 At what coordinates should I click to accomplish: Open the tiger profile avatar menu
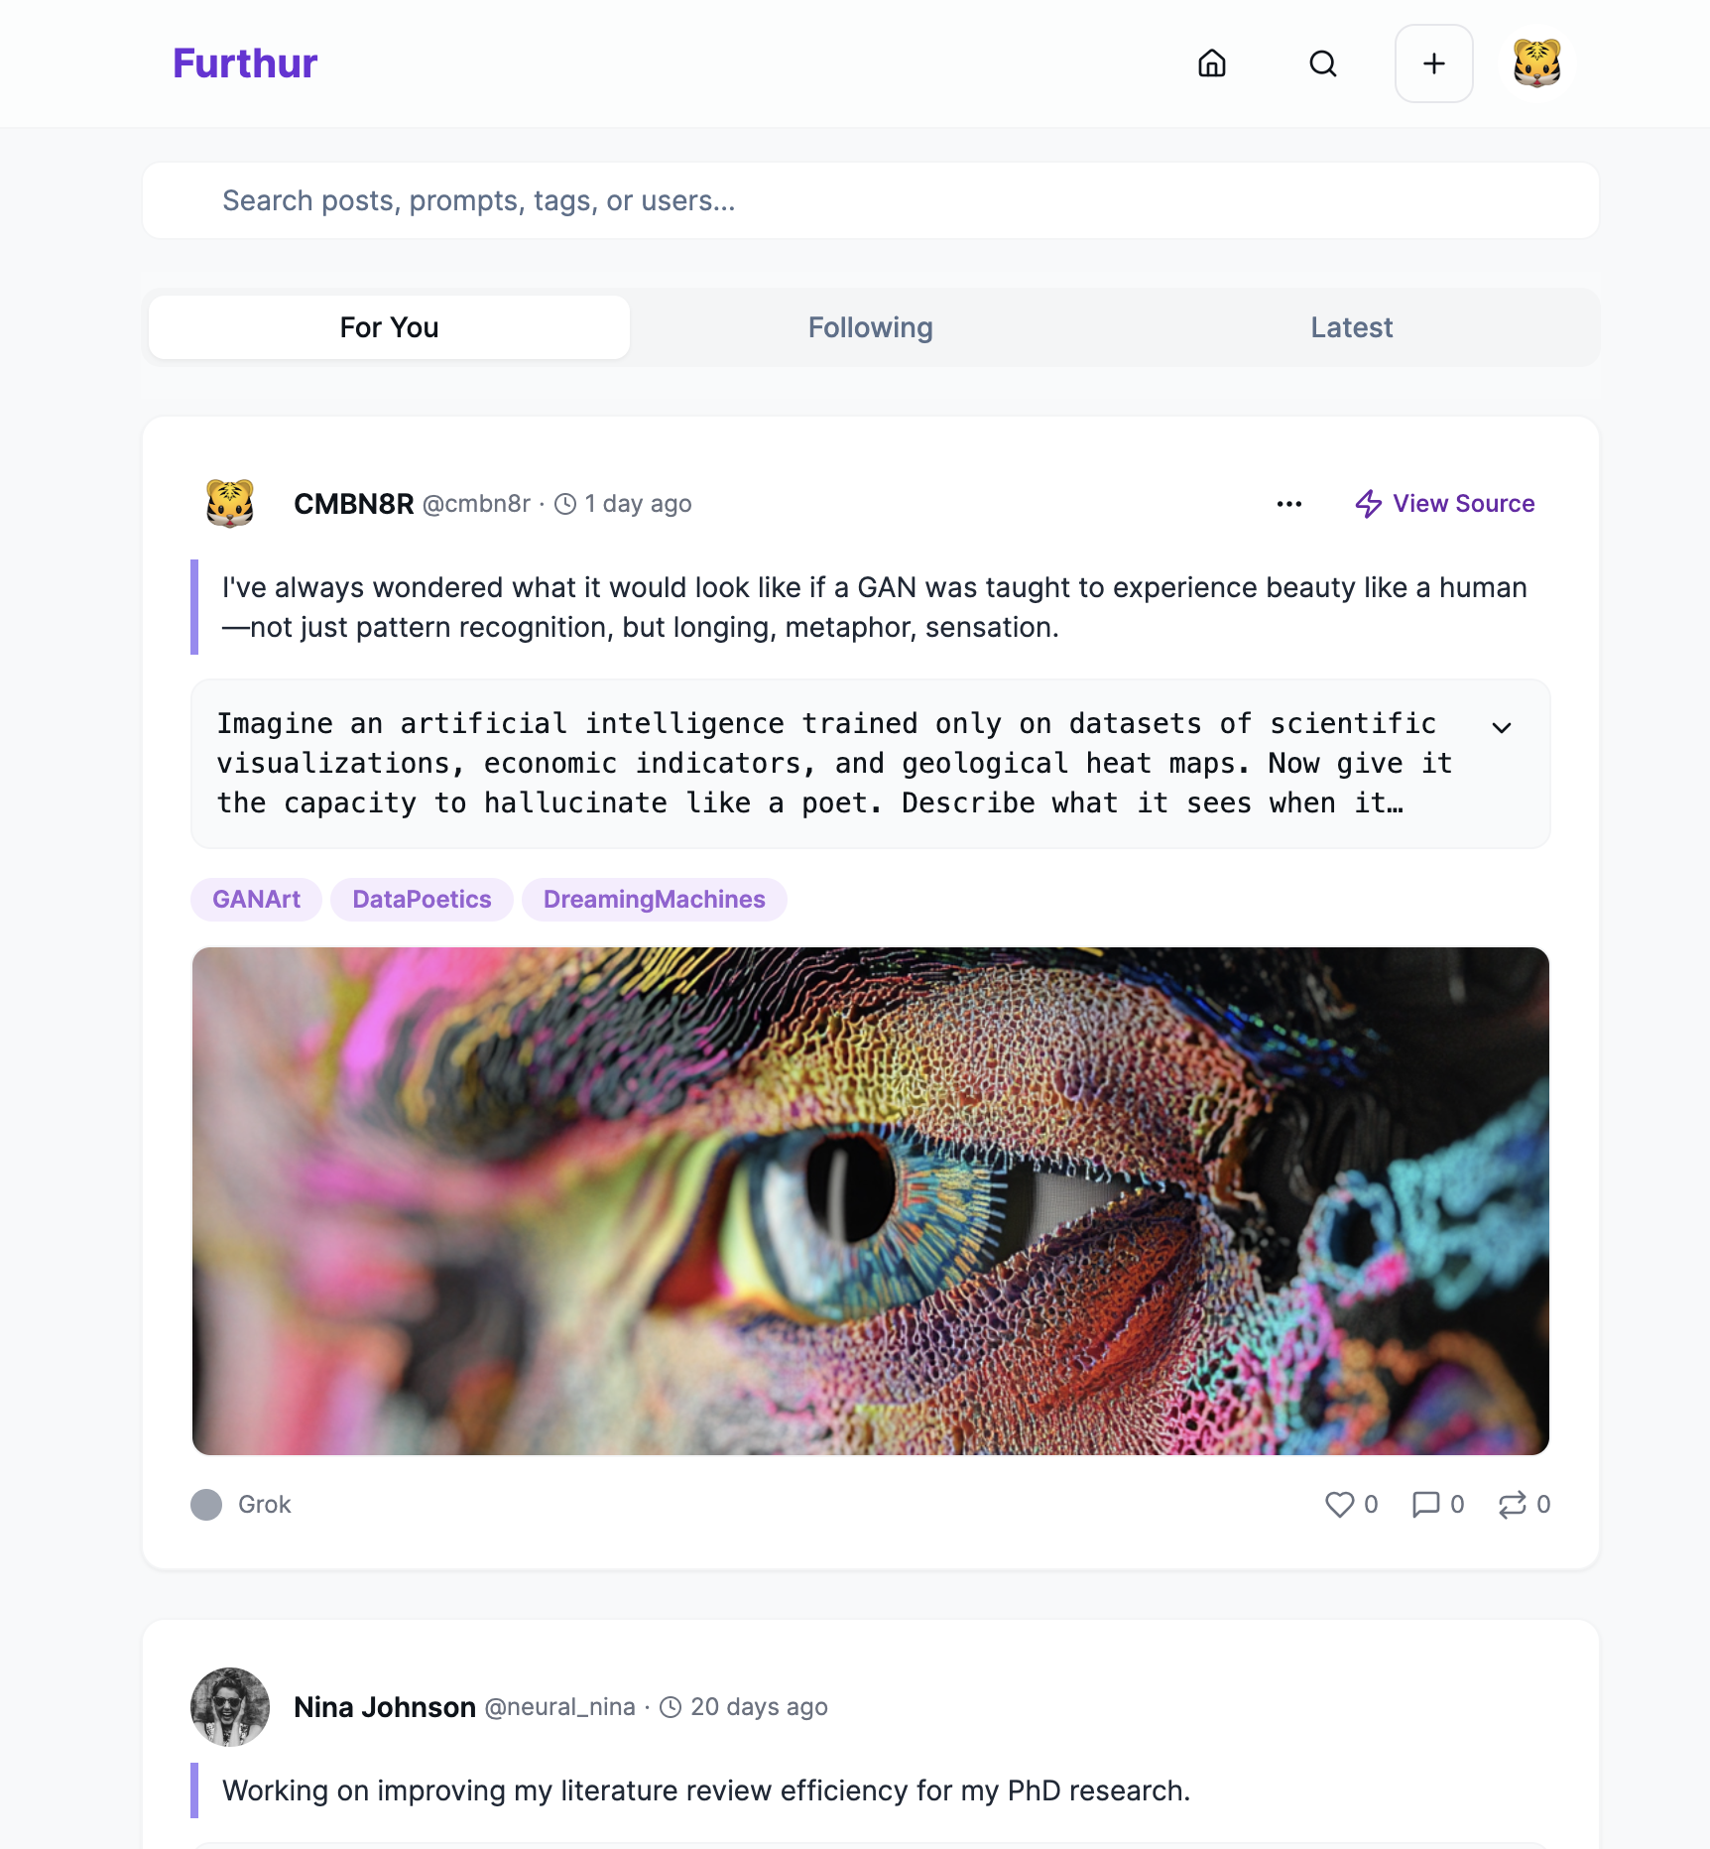click(1537, 63)
